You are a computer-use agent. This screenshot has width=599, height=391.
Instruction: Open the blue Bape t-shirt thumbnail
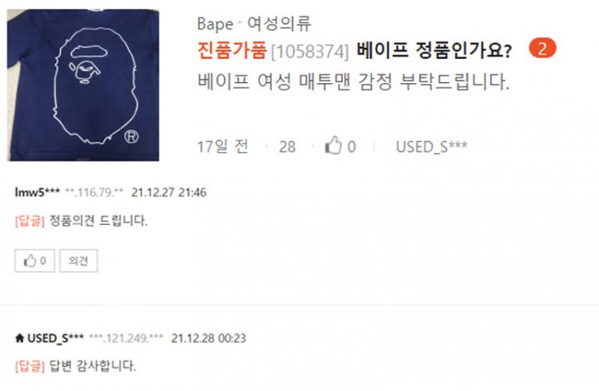83,85
